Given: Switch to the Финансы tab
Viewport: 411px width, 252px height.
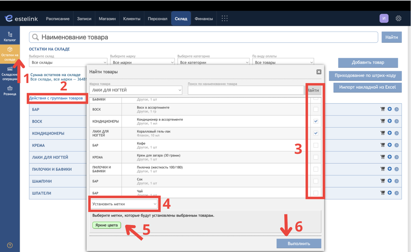Looking at the screenshot, I should click(x=204, y=19).
